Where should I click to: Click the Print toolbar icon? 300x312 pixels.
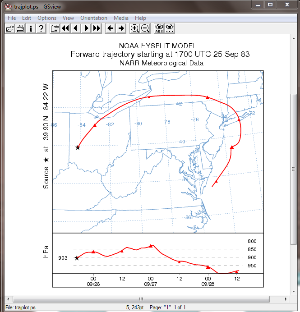pos(20,28)
